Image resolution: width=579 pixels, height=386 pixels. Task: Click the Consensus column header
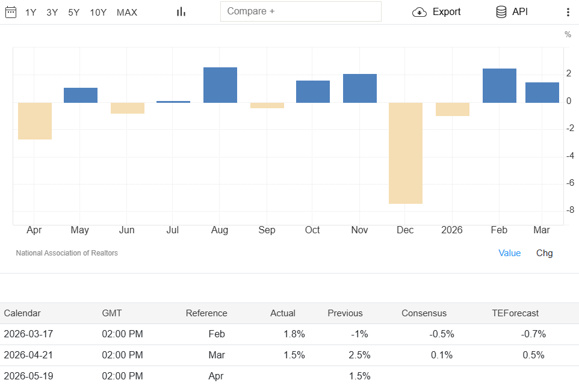click(x=424, y=313)
